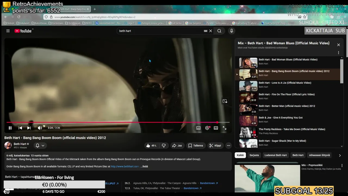The width and height of the screenshot is (348, 196).
Task: Open player settings gear
Action: coord(207,128)
